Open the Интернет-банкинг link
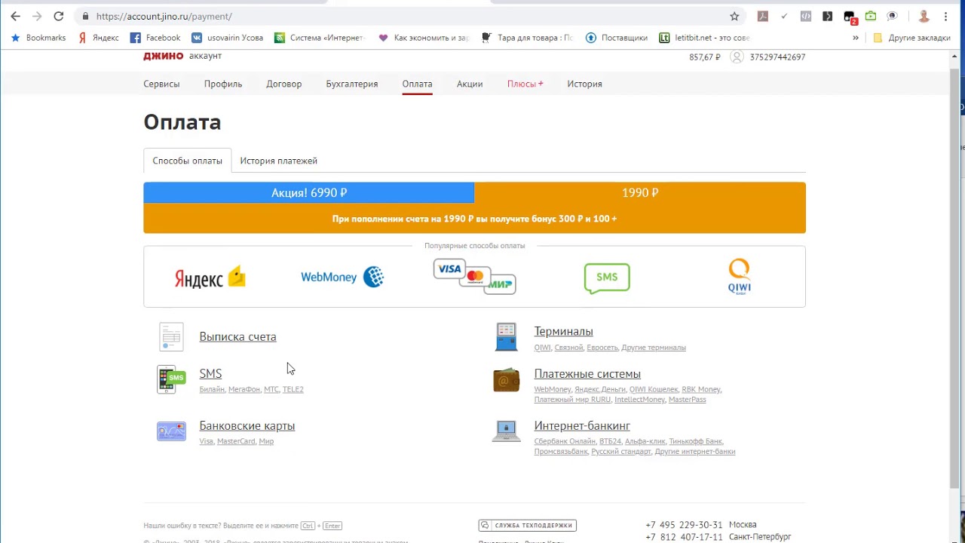 pyautogui.click(x=582, y=425)
